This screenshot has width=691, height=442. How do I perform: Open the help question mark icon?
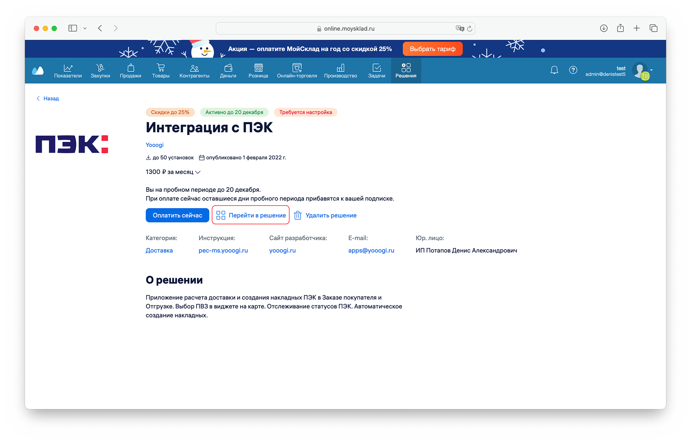point(573,70)
